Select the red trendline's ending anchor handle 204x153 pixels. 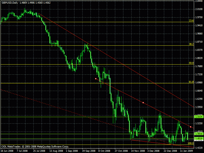click(191, 127)
